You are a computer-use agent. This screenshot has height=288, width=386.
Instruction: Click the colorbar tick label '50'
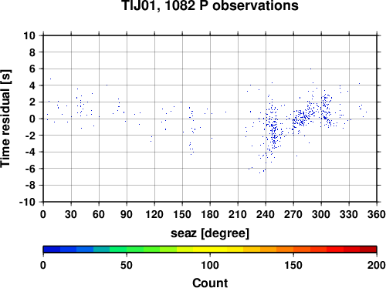(x=127, y=265)
